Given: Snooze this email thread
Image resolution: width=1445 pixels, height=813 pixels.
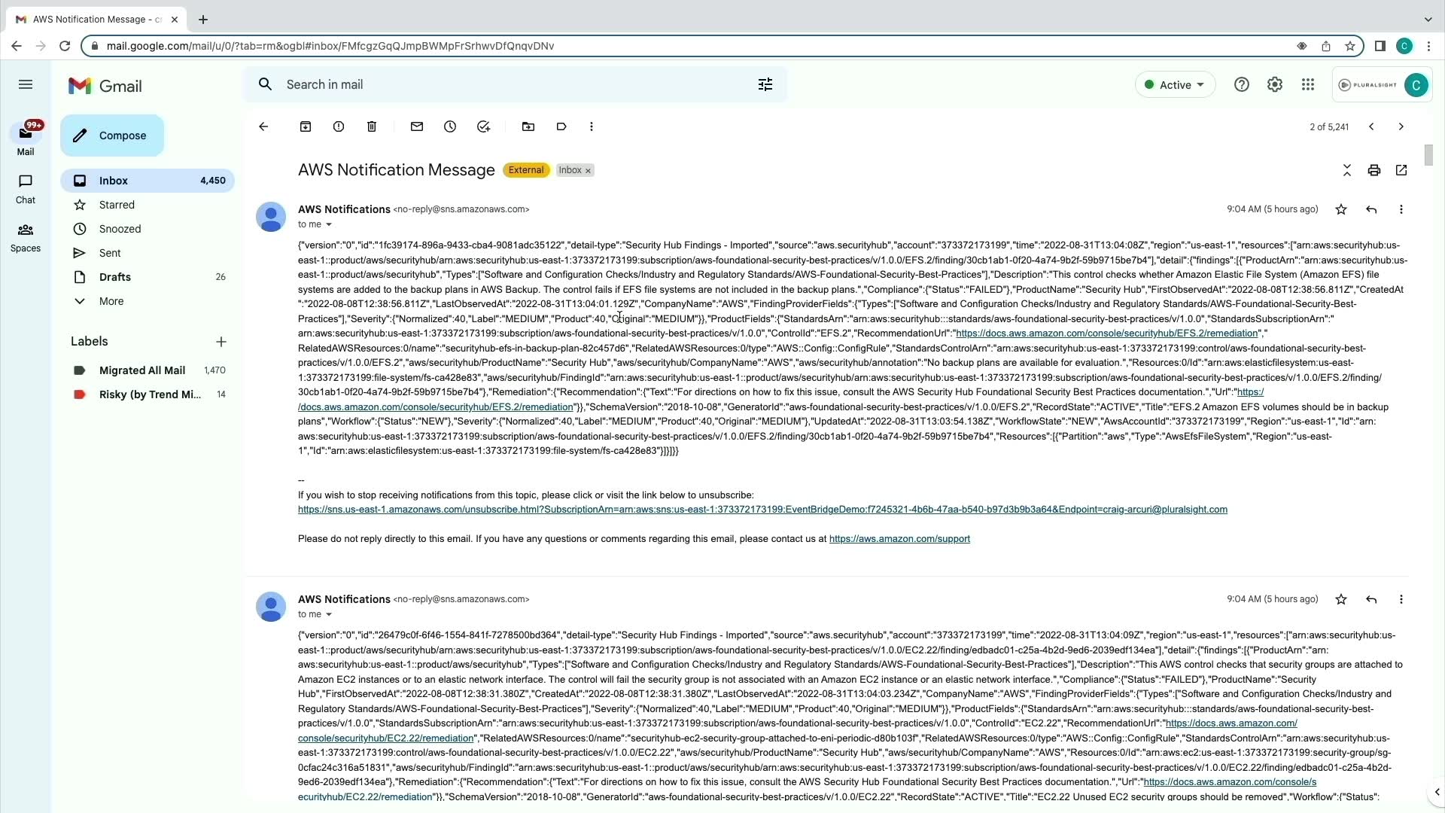Looking at the screenshot, I should [450, 126].
